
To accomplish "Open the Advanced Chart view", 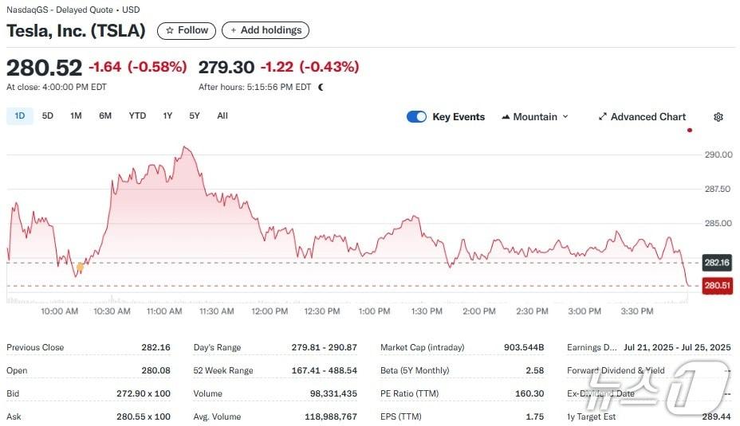I will 642,117.
